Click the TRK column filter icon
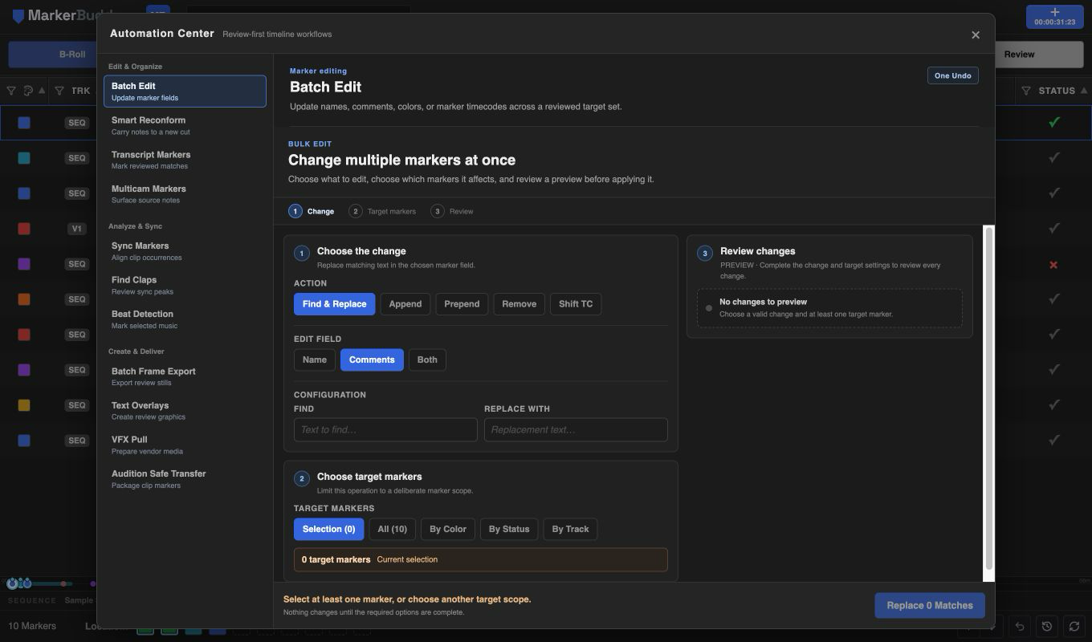This screenshot has height=642, width=1092. pos(59,91)
